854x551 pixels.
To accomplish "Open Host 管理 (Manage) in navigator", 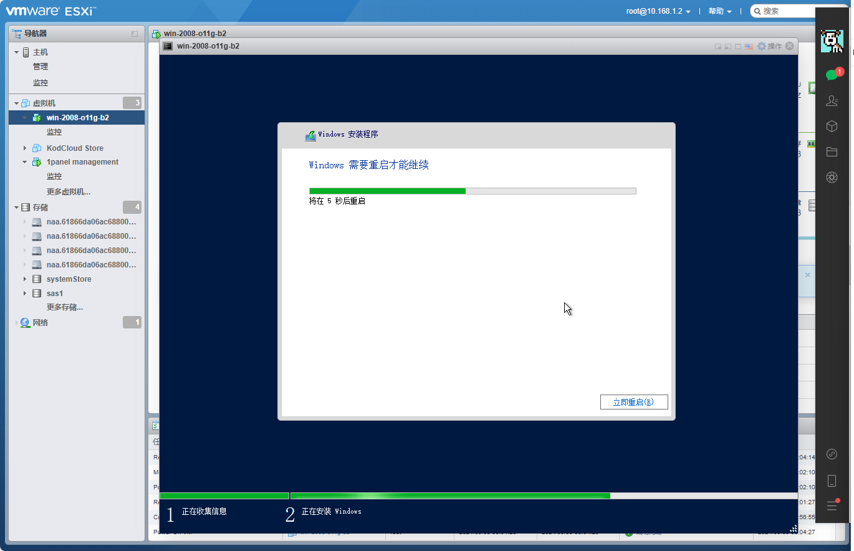I will (x=41, y=67).
